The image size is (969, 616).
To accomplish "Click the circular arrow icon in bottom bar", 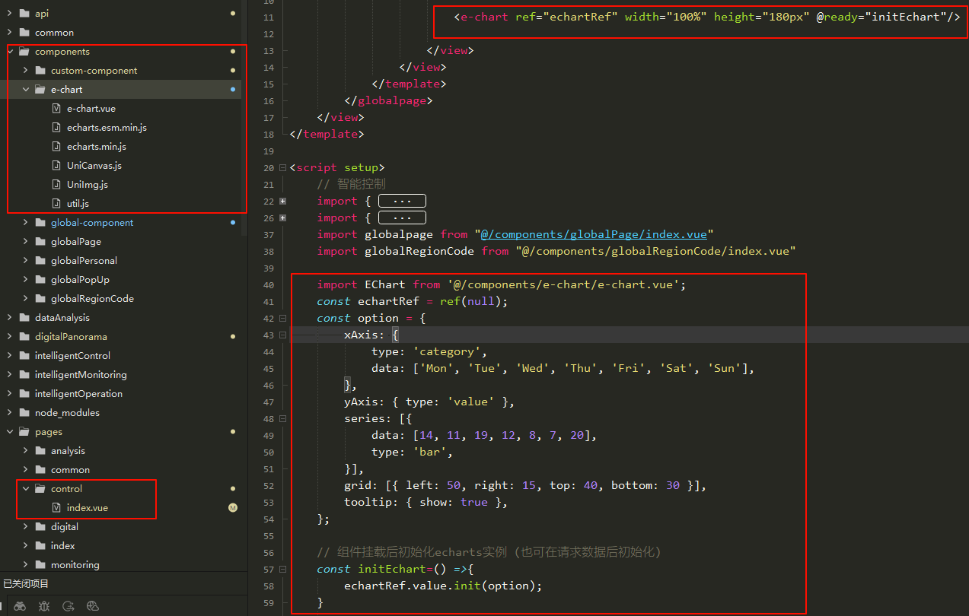I will (69, 606).
